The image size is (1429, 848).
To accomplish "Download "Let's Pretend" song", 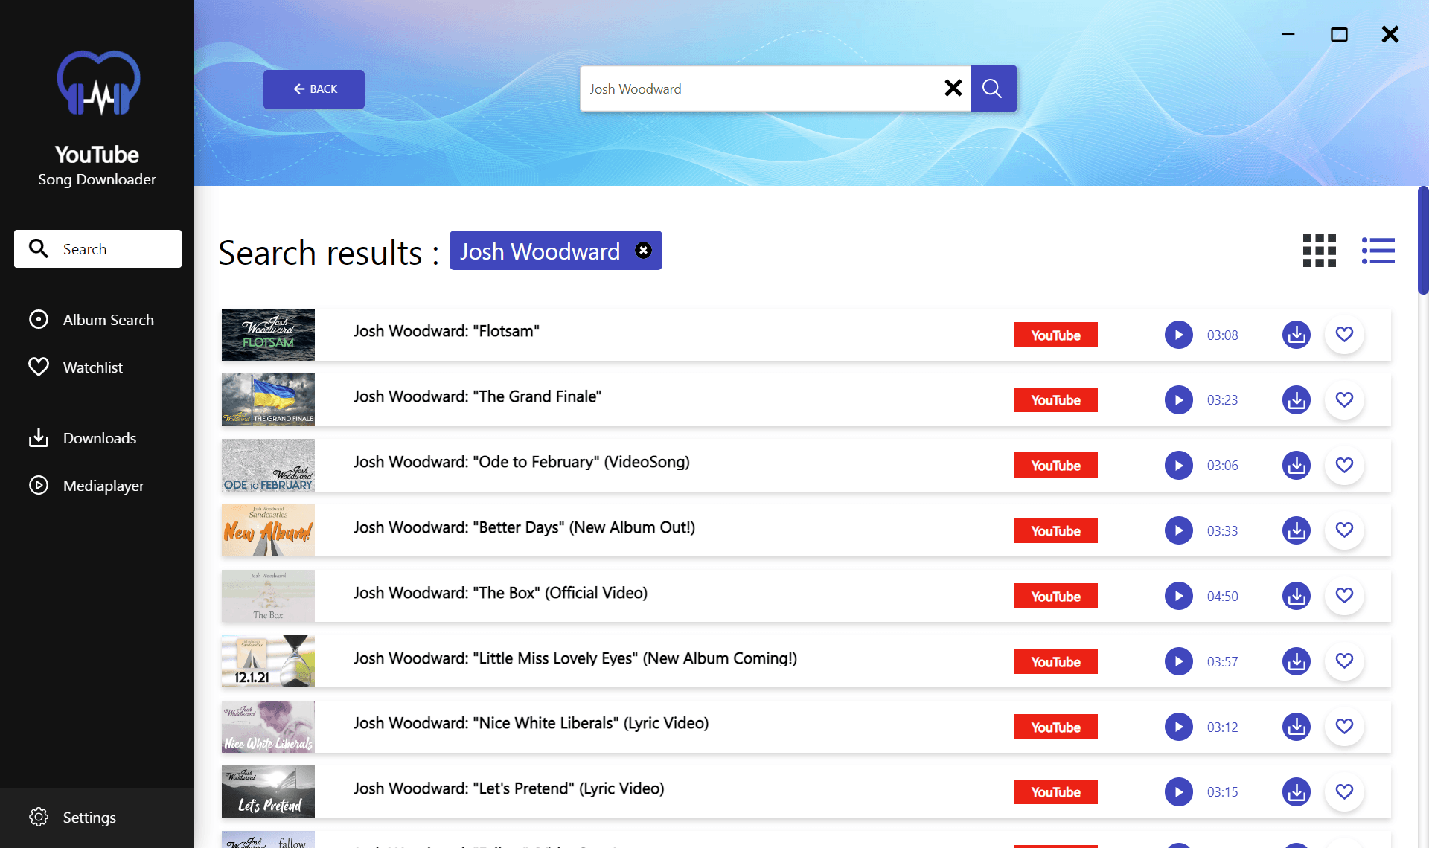I will point(1296,792).
